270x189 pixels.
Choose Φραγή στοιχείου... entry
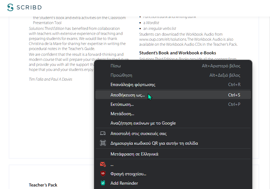173,174
